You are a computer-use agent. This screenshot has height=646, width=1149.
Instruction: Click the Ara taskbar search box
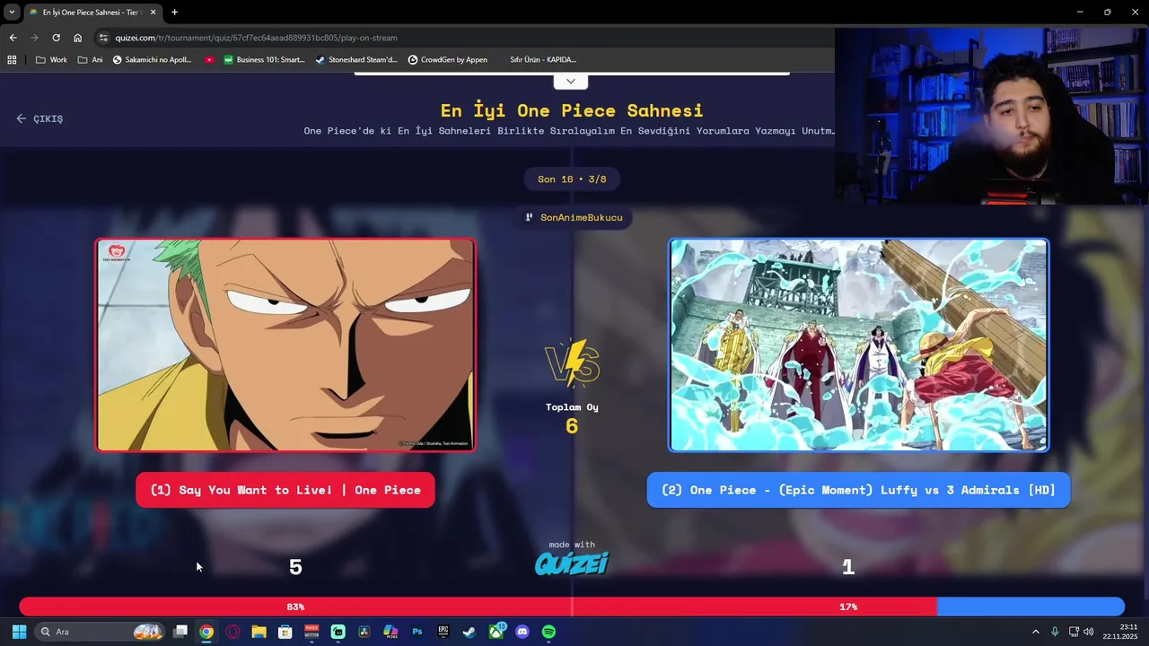(101, 632)
